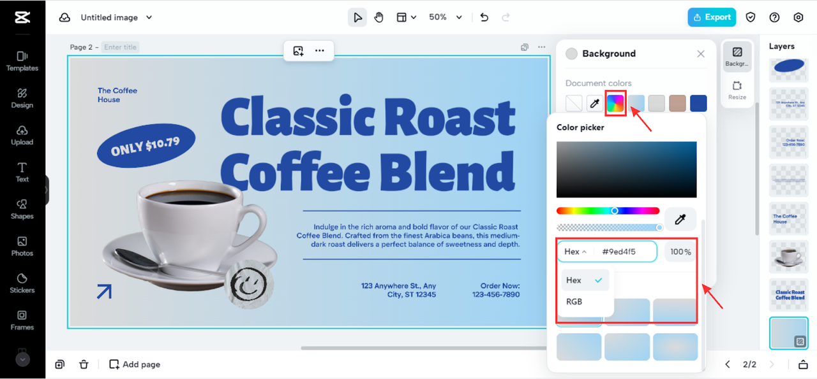Go to the next page arrow
Screen dimensions: 817x379
pos(772,364)
